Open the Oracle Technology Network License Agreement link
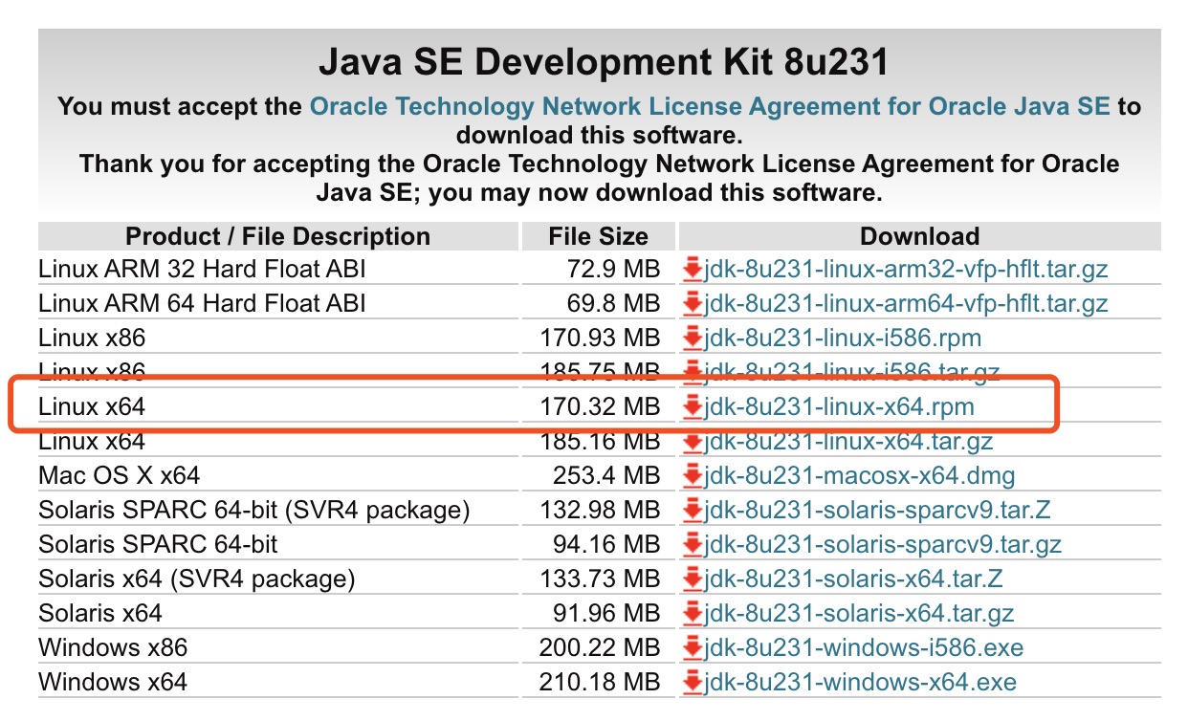The width and height of the screenshot is (1188, 721). point(710,106)
